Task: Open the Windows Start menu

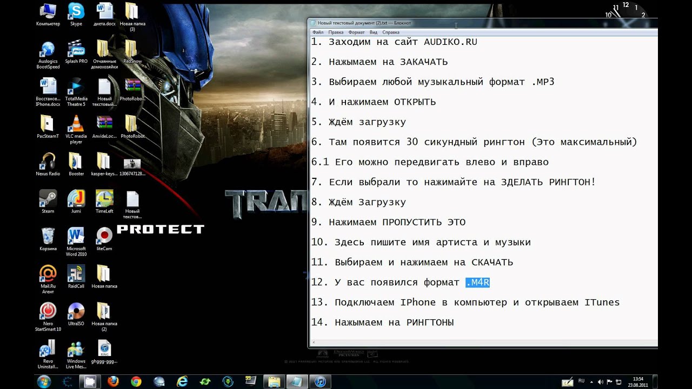Action: point(44,381)
